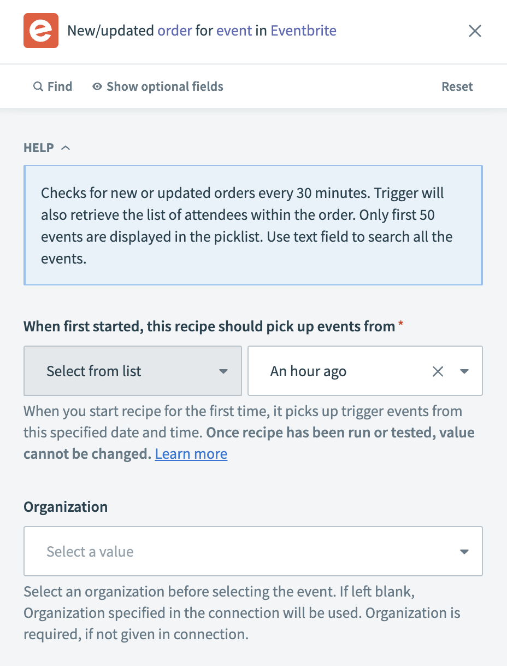Click the eye icon beside Show optional fields
Screen dimensions: 507x666
[97, 86]
